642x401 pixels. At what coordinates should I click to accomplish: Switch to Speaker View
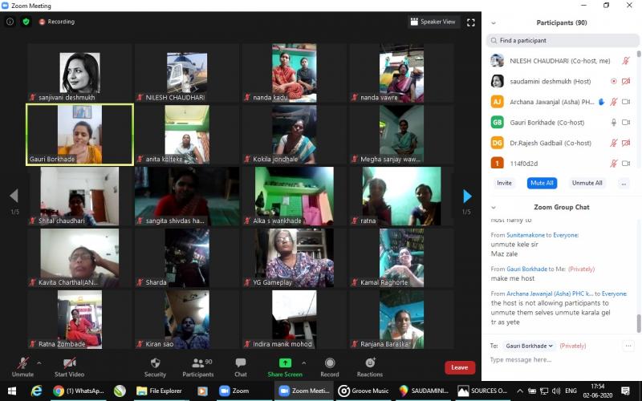pyautogui.click(x=433, y=22)
